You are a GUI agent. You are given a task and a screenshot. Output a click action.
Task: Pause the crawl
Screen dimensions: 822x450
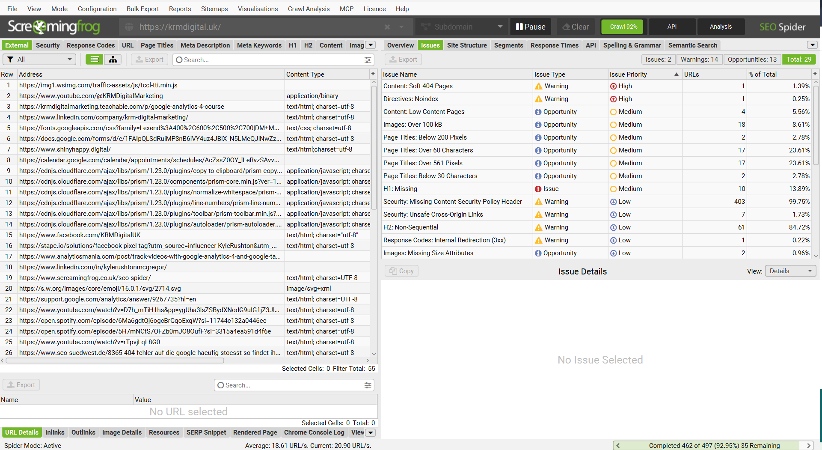coord(531,27)
